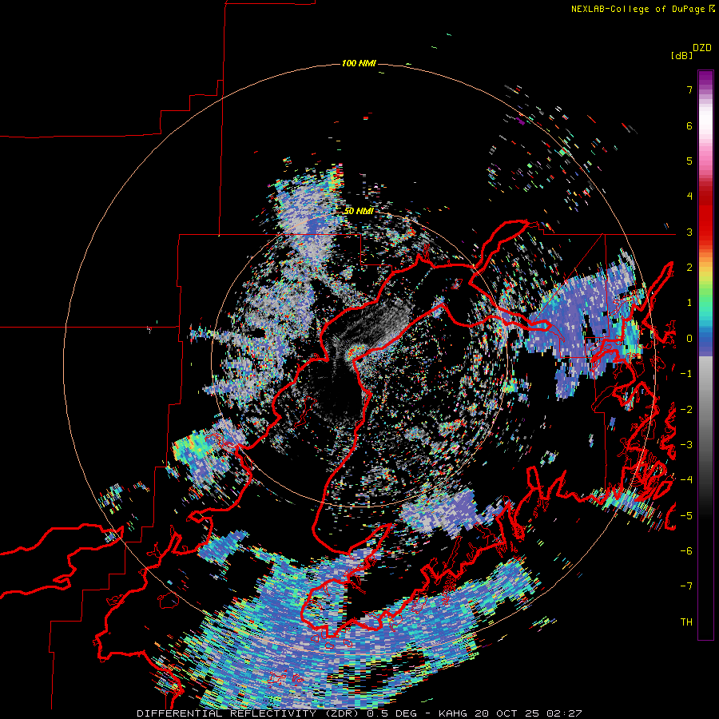
Task: Click the -2 value on the color scale
Action: (x=686, y=409)
